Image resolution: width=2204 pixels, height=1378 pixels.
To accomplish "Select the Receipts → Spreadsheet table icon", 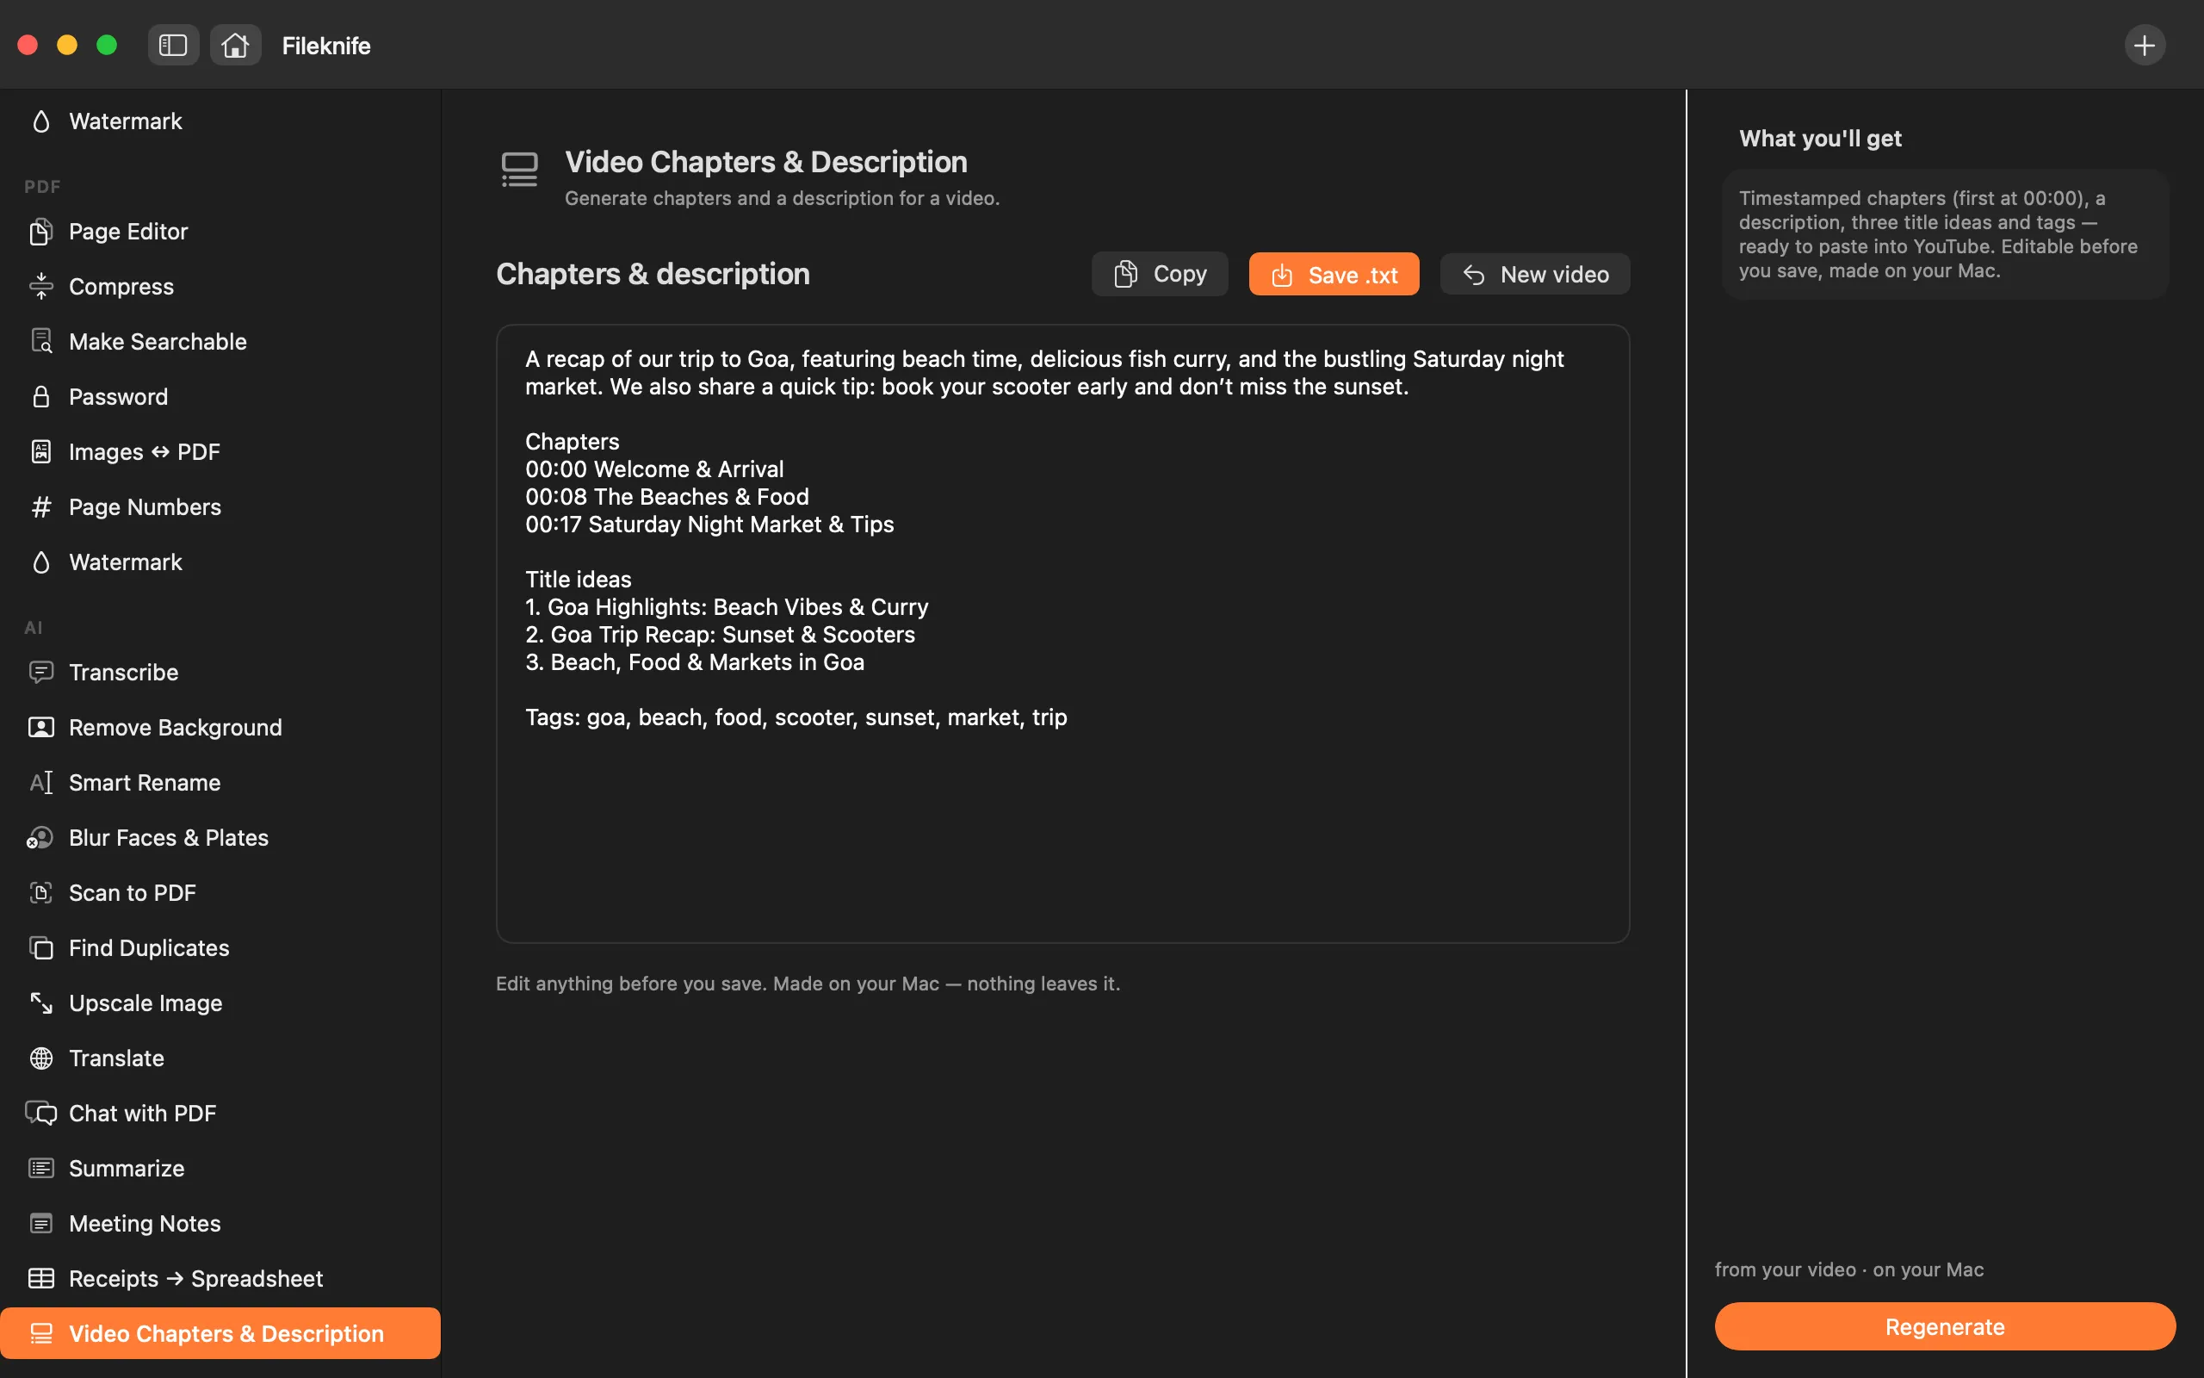I will (41, 1279).
